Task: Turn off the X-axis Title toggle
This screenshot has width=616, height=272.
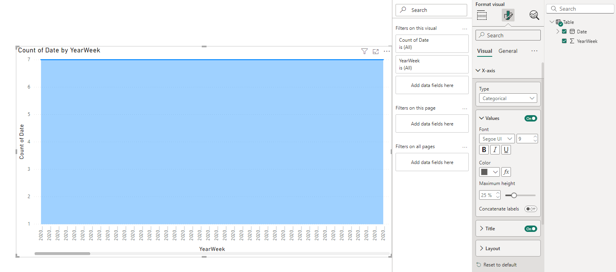Action: click(x=530, y=229)
